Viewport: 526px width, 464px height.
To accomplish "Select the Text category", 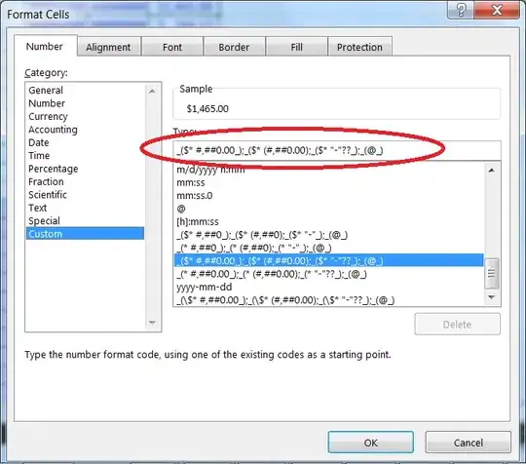I will point(85,208).
